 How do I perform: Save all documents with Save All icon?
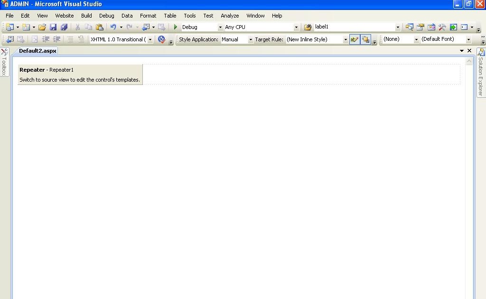[65, 27]
